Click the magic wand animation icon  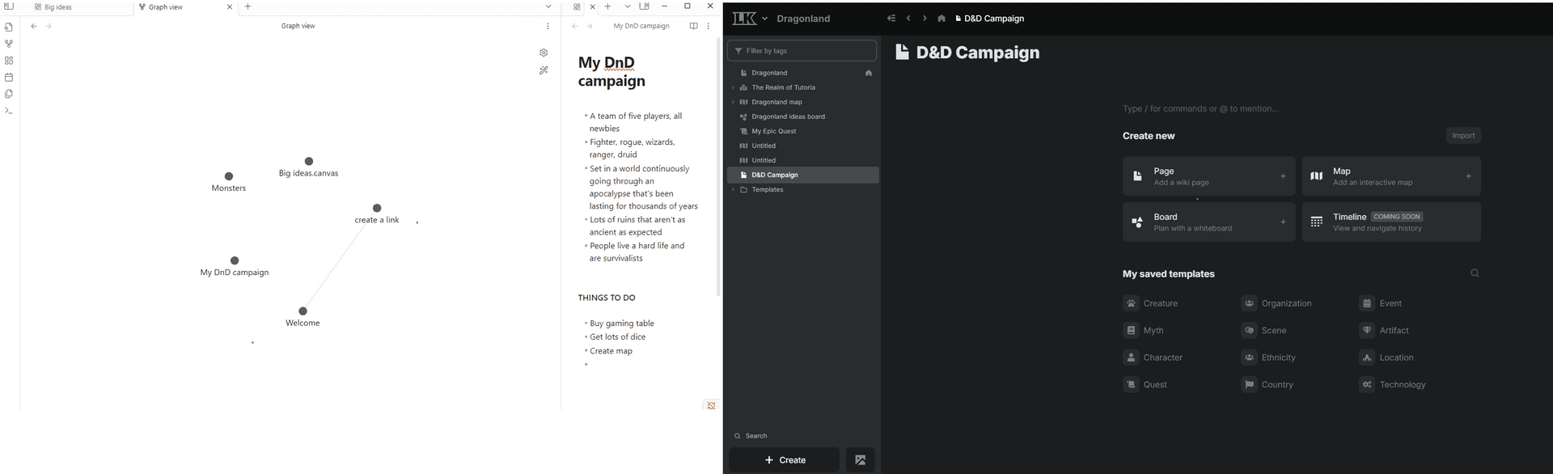tap(544, 70)
